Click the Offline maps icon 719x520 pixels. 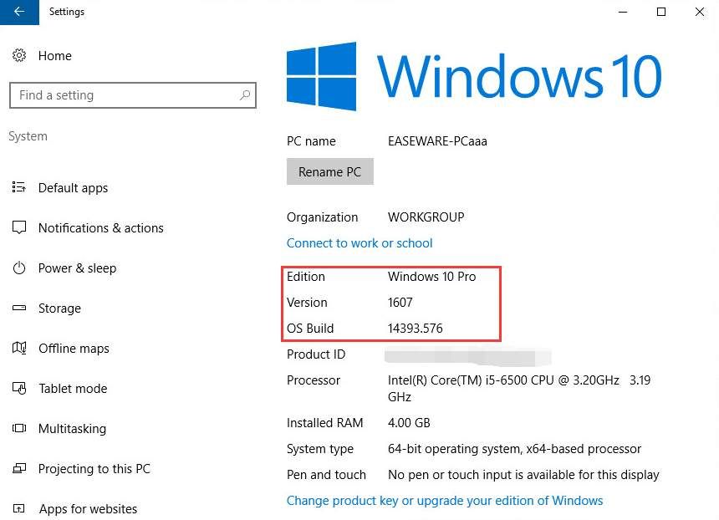[19, 349]
